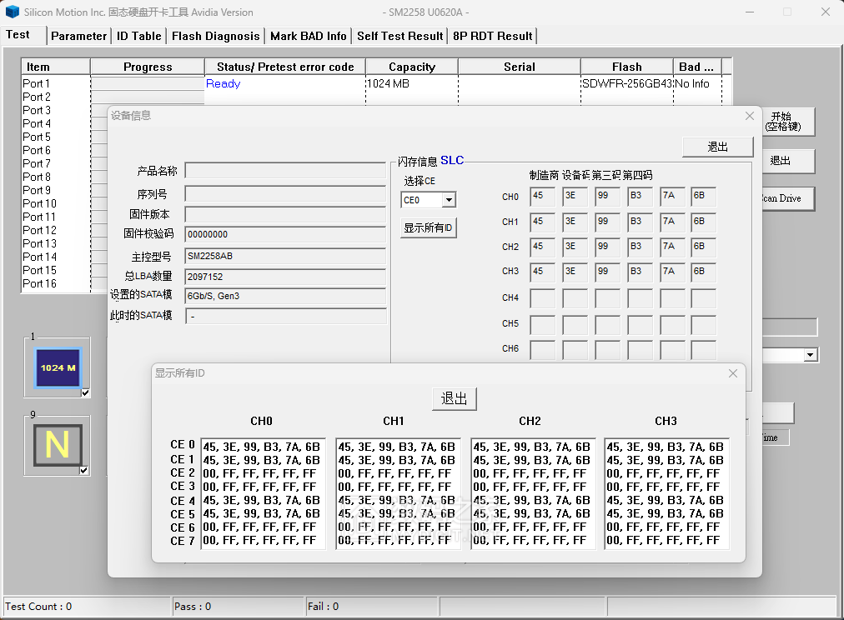Click the 开始 (空格键) start button

point(787,122)
